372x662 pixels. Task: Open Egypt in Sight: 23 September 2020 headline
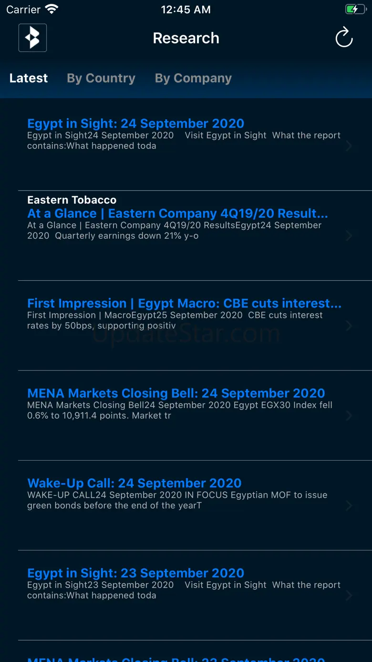click(136, 573)
